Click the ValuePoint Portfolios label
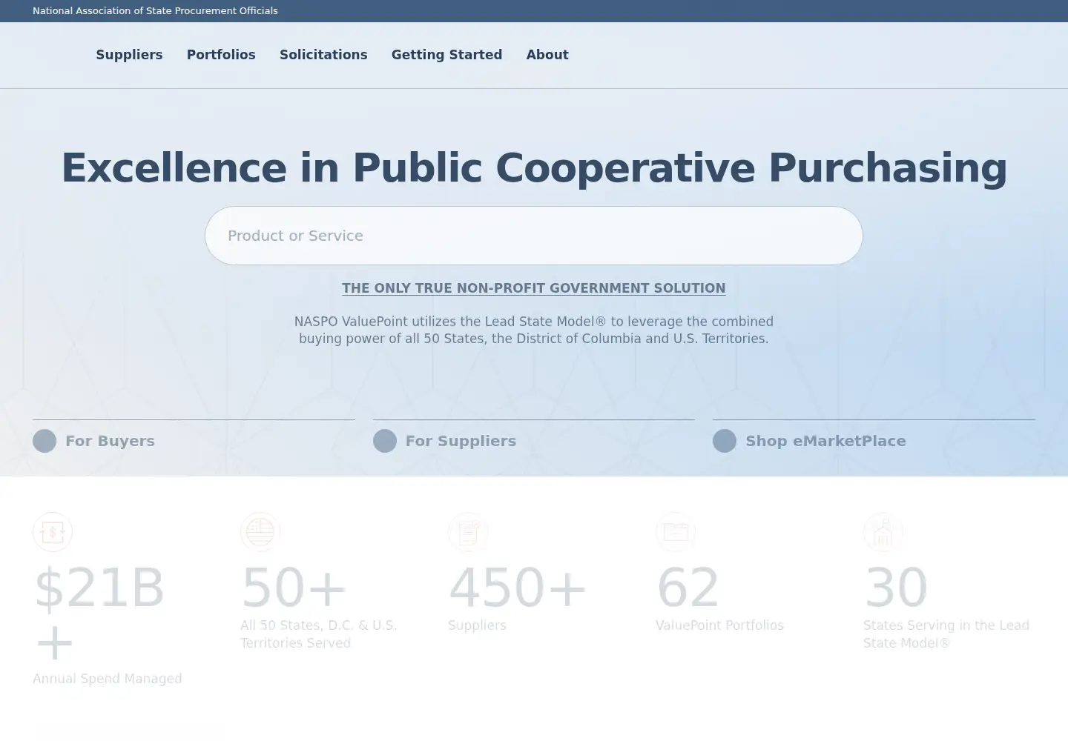The image size is (1068, 741). [719, 625]
